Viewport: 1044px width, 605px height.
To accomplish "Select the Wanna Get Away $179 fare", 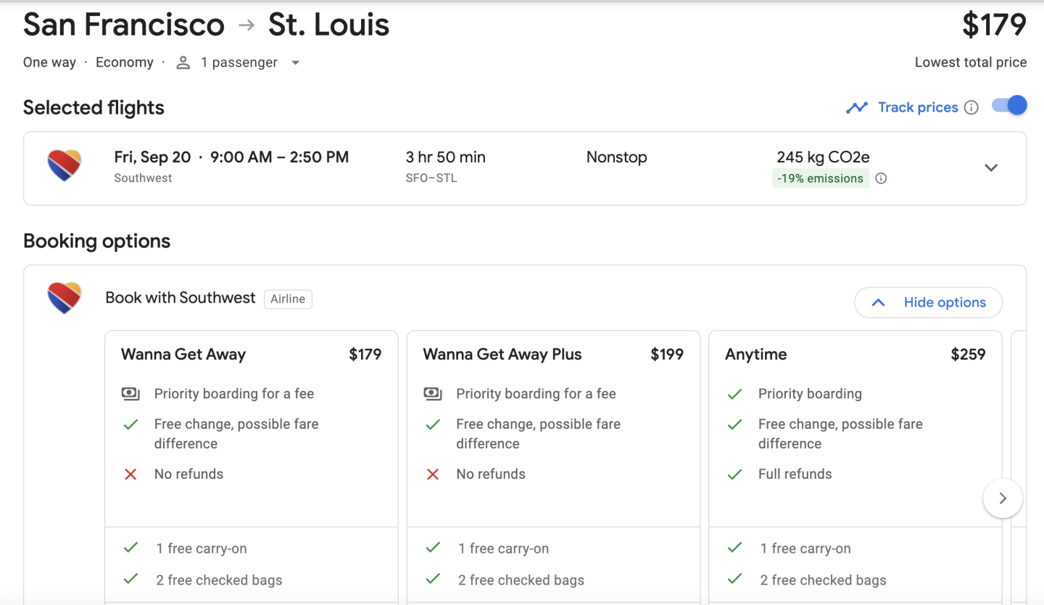I will coord(251,355).
